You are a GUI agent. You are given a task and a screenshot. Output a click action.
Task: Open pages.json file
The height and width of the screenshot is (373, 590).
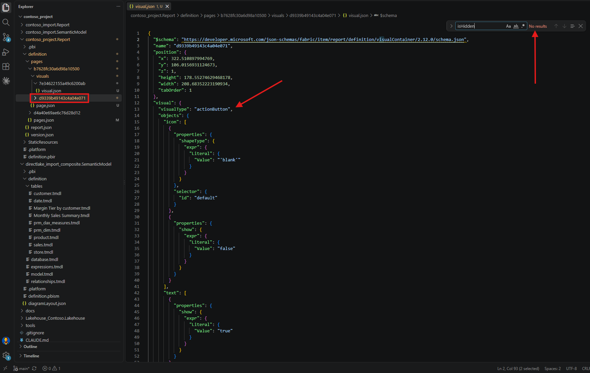pyautogui.click(x=44, y=120)
